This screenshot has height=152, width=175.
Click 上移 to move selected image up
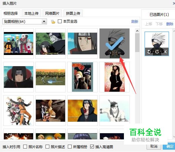(x=149, y=24)
